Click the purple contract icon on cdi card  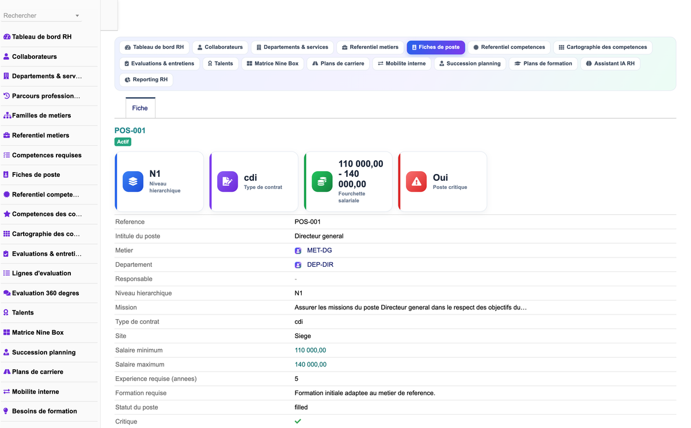tap(227, 181)
